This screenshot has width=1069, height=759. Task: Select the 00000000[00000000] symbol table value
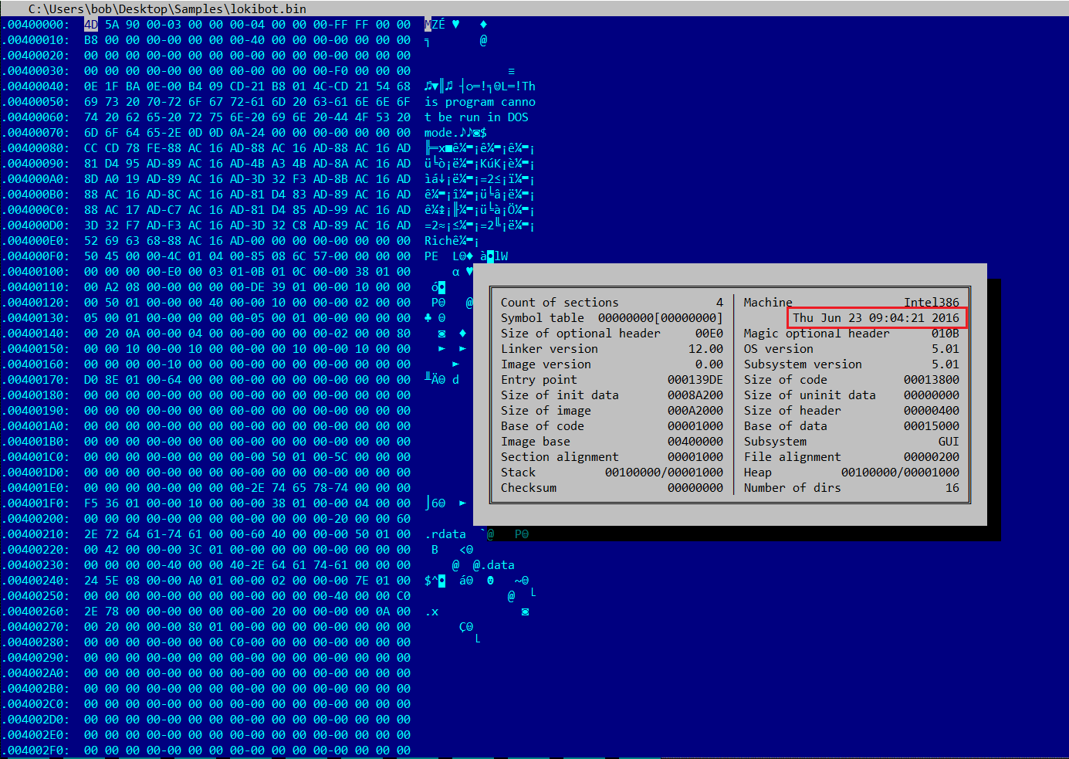pos(661,318)
